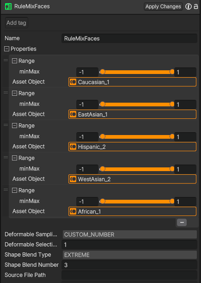Open the Shape Blend Type EXTREME dropdown
Screen dimensions: 201x283
(130, 255)
